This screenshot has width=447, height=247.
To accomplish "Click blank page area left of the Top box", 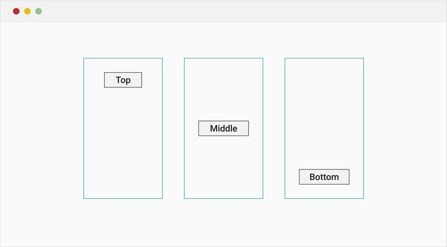I will 42,127.
